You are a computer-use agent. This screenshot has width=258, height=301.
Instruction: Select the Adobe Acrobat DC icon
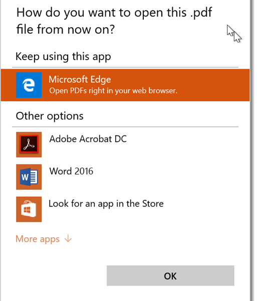tap(29, 144)
